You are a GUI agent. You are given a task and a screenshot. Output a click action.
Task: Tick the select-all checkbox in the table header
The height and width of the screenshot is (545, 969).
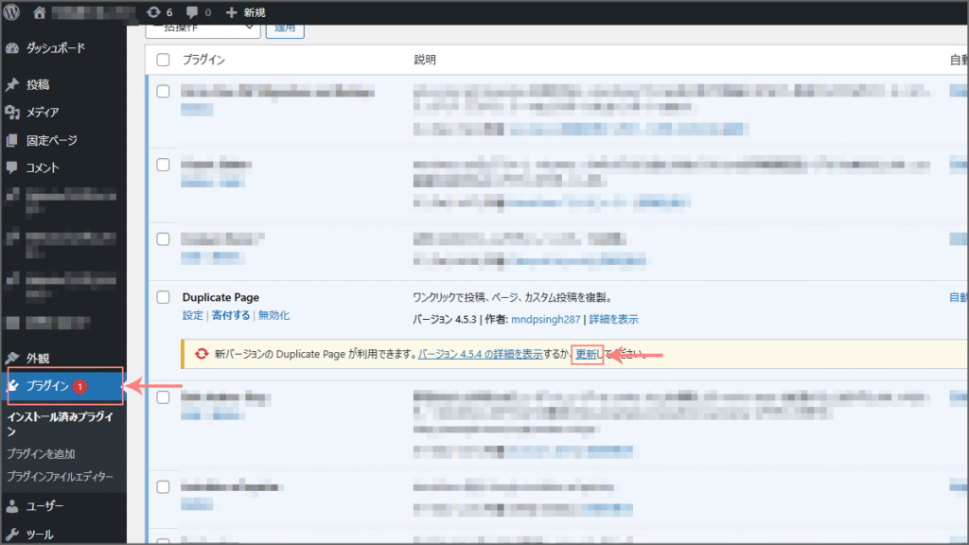pyautogui.click(x=163, y=60)
